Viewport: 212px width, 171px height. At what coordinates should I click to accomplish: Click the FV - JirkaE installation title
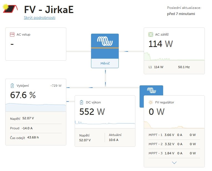(49, 9)
